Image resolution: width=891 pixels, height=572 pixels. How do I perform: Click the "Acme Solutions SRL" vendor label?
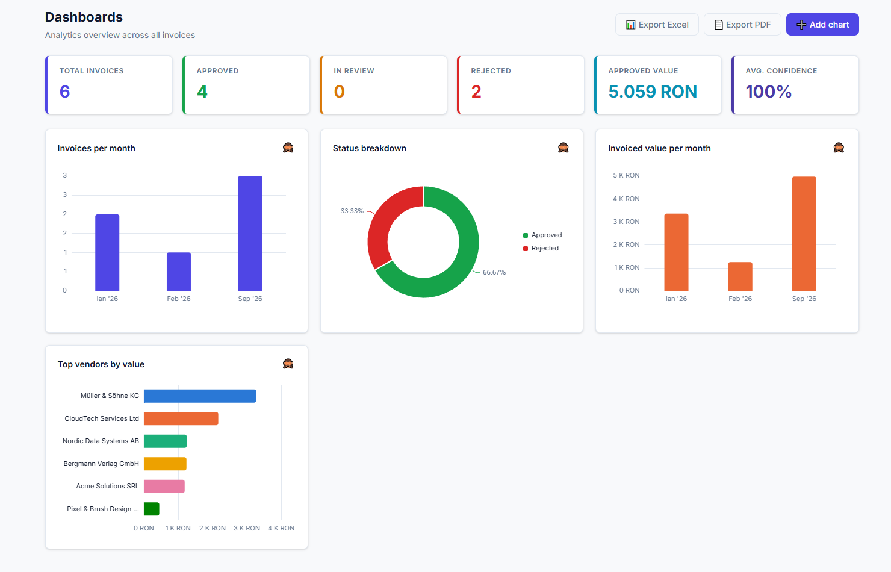coord(107,487)
